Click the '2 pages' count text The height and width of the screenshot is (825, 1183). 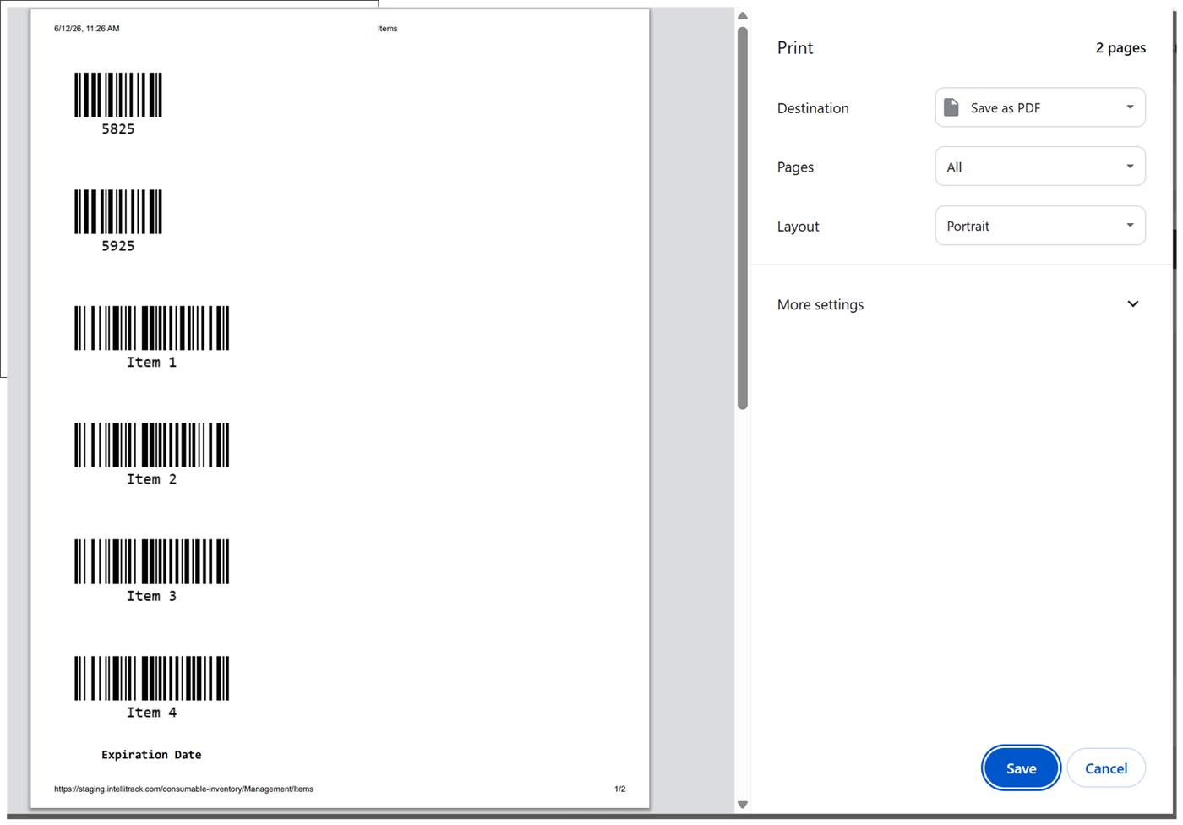click(x=1120, y=48)
